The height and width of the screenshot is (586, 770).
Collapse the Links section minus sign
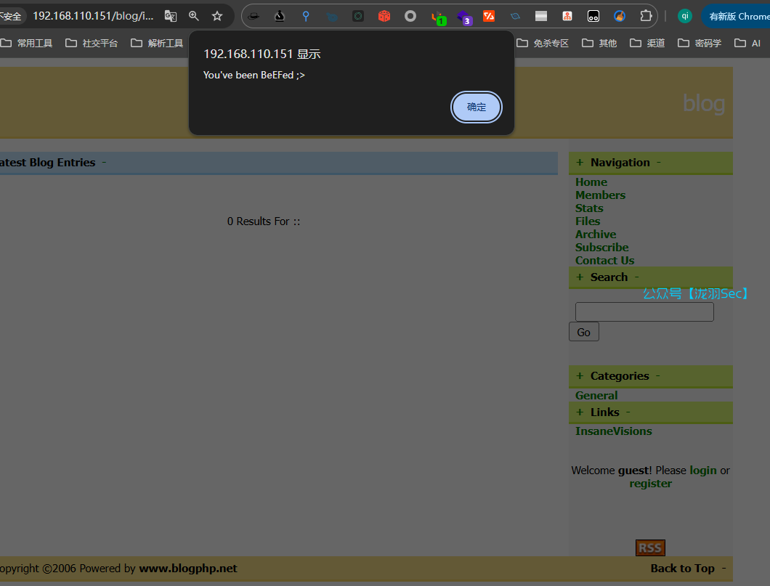coord(628,412)
